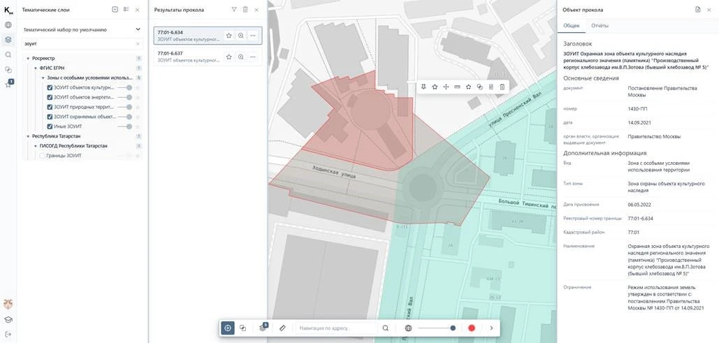
Task: Delete results with trash icon in Результаты прокола
Action: click(x=245, y=10)
